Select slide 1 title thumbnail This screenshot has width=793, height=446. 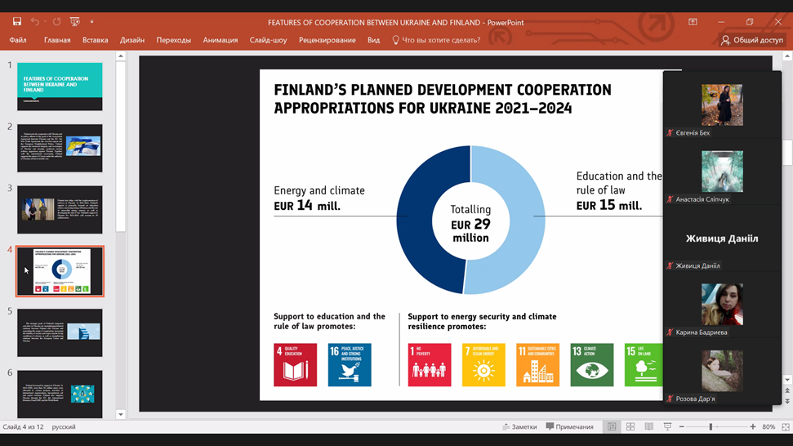tap(60, 87)
